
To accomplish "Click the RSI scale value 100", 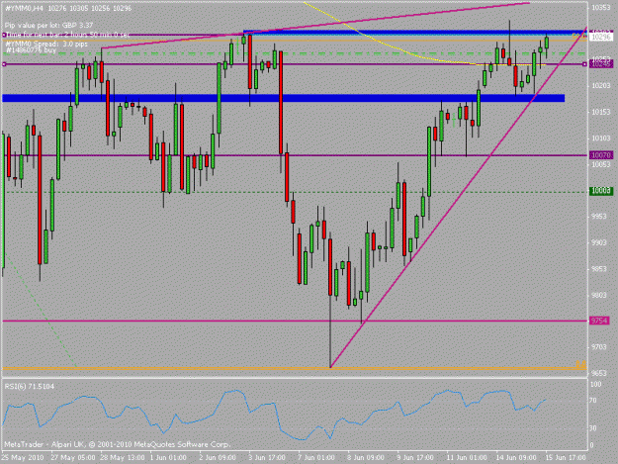I will 596,385.
